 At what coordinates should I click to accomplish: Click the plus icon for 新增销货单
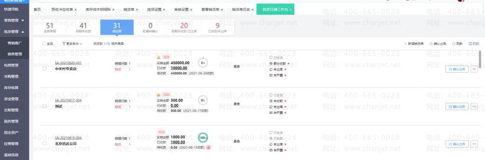pyautogui.click(x=405, y=44)
